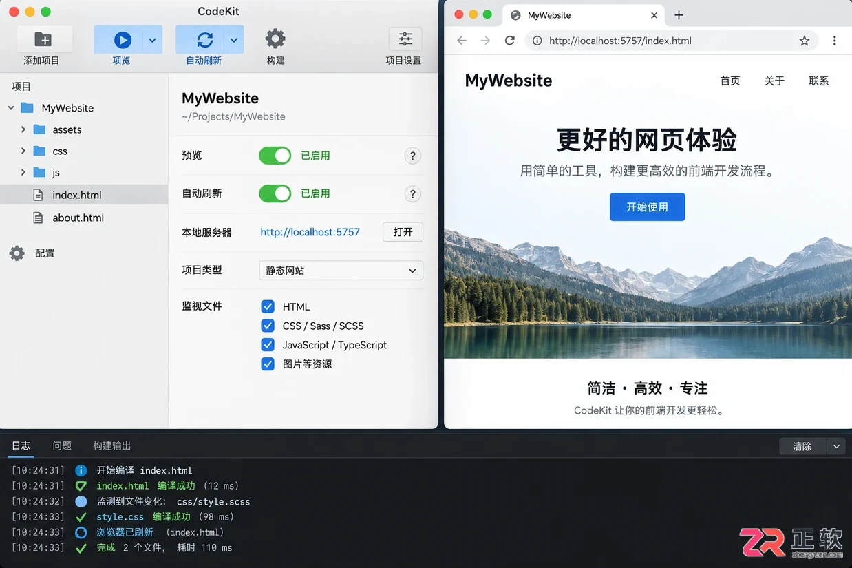
Task: Click the MyWebsite logo on the webpage
Action: click(509, 81)
